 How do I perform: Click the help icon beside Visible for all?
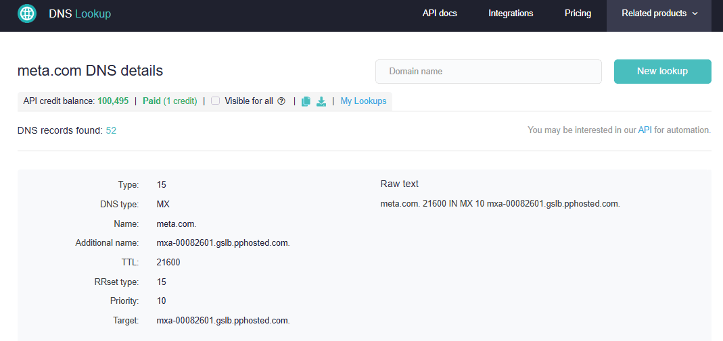coord(281,101)
